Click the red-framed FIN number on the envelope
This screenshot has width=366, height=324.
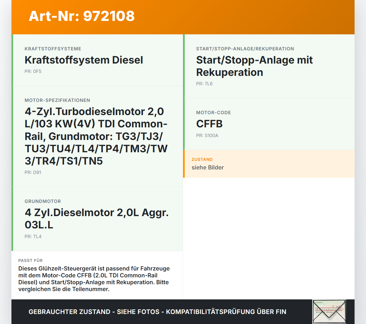(329, 309)
